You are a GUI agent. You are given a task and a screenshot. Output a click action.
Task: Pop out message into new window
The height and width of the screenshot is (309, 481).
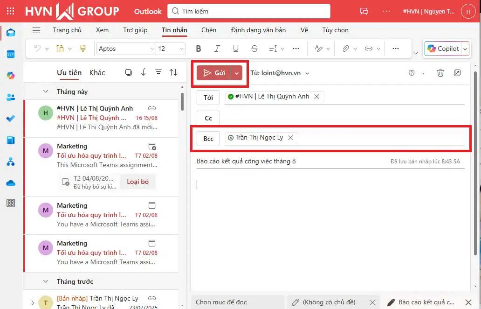click(x=457, y=73)
